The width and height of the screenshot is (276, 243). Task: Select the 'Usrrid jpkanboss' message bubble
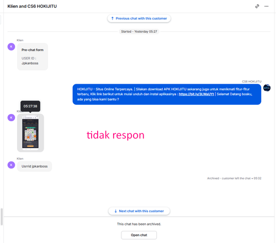click(35, 166)
